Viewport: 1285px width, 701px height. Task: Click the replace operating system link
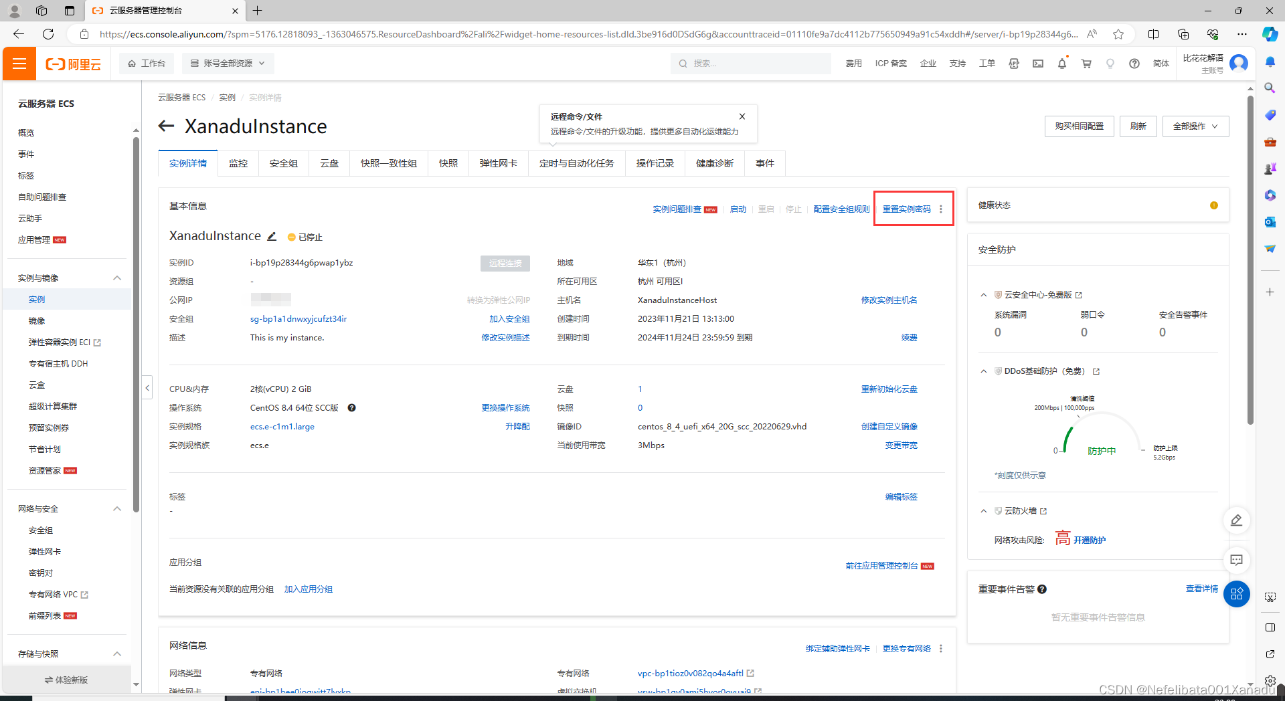(x=505, y=408)
